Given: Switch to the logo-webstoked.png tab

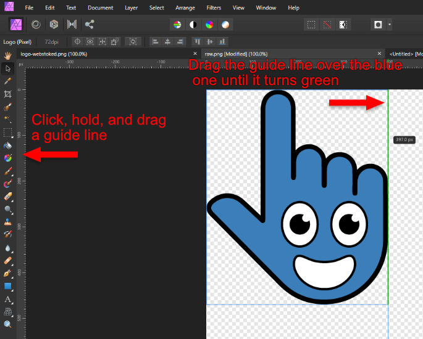Looking at the screenshot, I should click(x=54, y=54).
